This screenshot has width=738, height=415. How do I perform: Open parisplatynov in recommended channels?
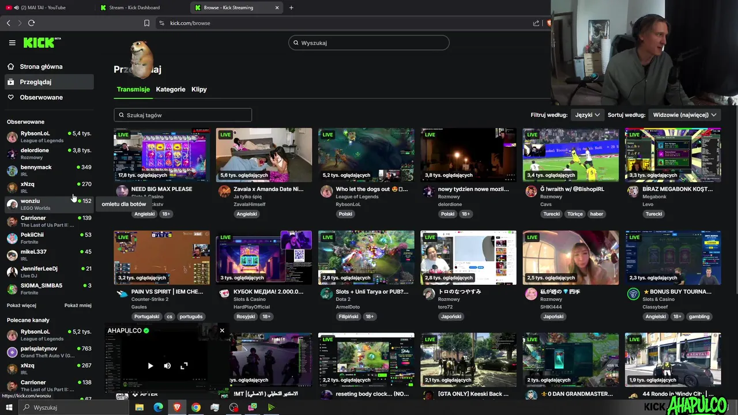49,352
